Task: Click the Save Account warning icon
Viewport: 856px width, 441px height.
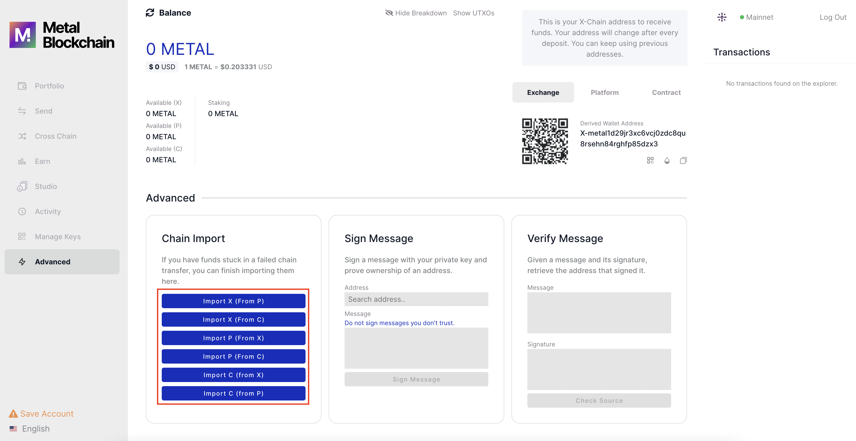Action: tap(13, 414)
